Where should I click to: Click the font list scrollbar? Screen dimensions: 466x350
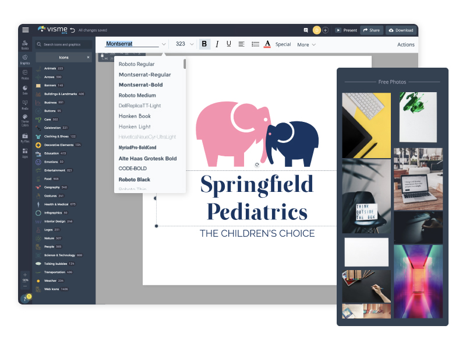click(x=185, y=64)
